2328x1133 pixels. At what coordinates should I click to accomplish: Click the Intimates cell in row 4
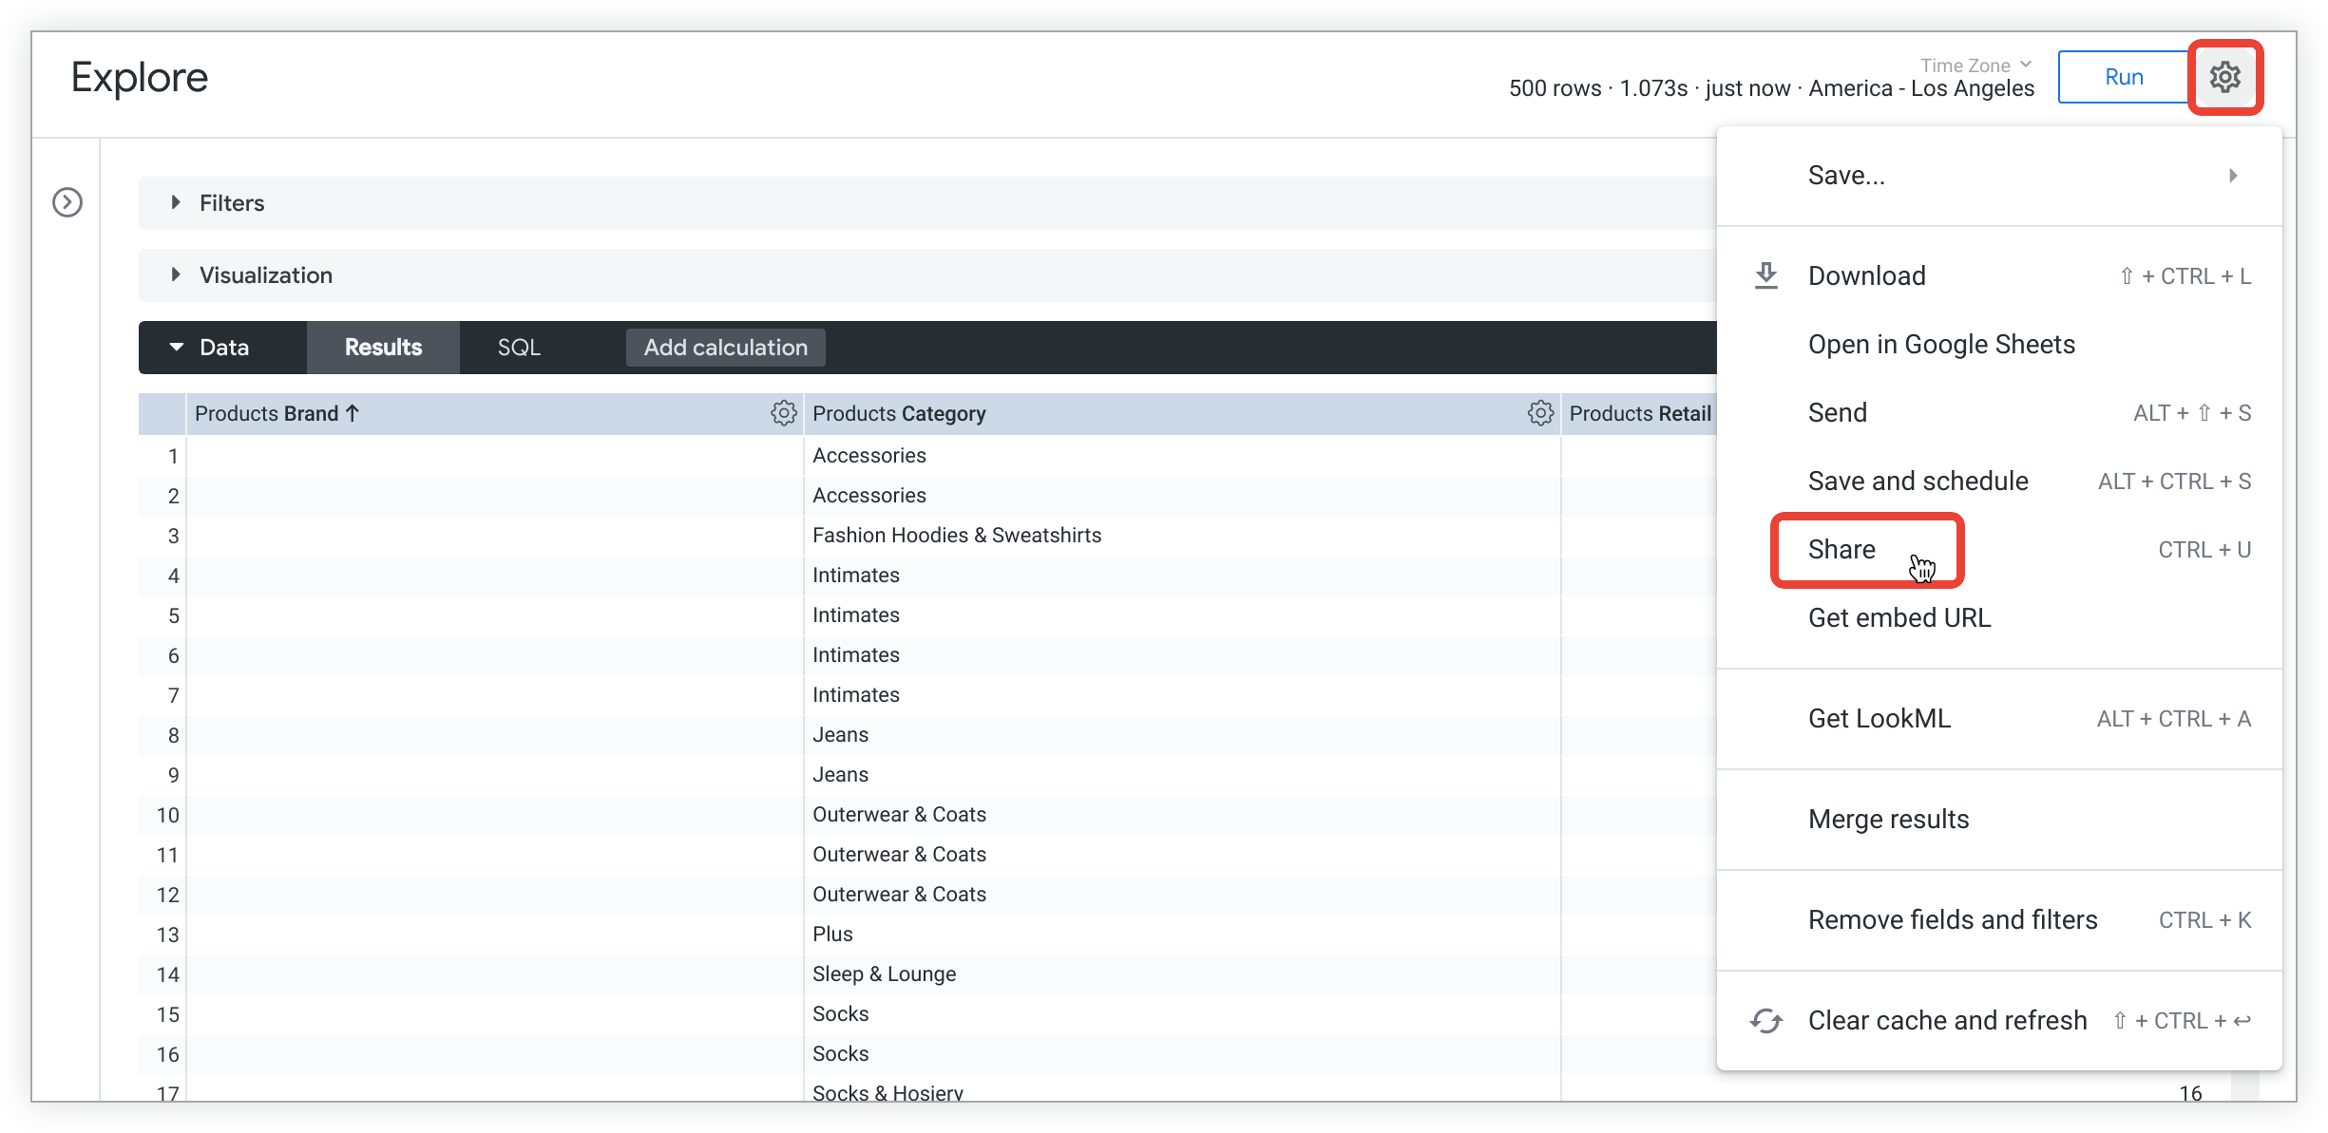tap(855, 576)
